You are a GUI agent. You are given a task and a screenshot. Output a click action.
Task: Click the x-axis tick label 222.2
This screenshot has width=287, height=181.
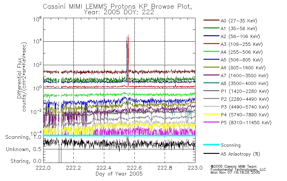tap(73, 168)
